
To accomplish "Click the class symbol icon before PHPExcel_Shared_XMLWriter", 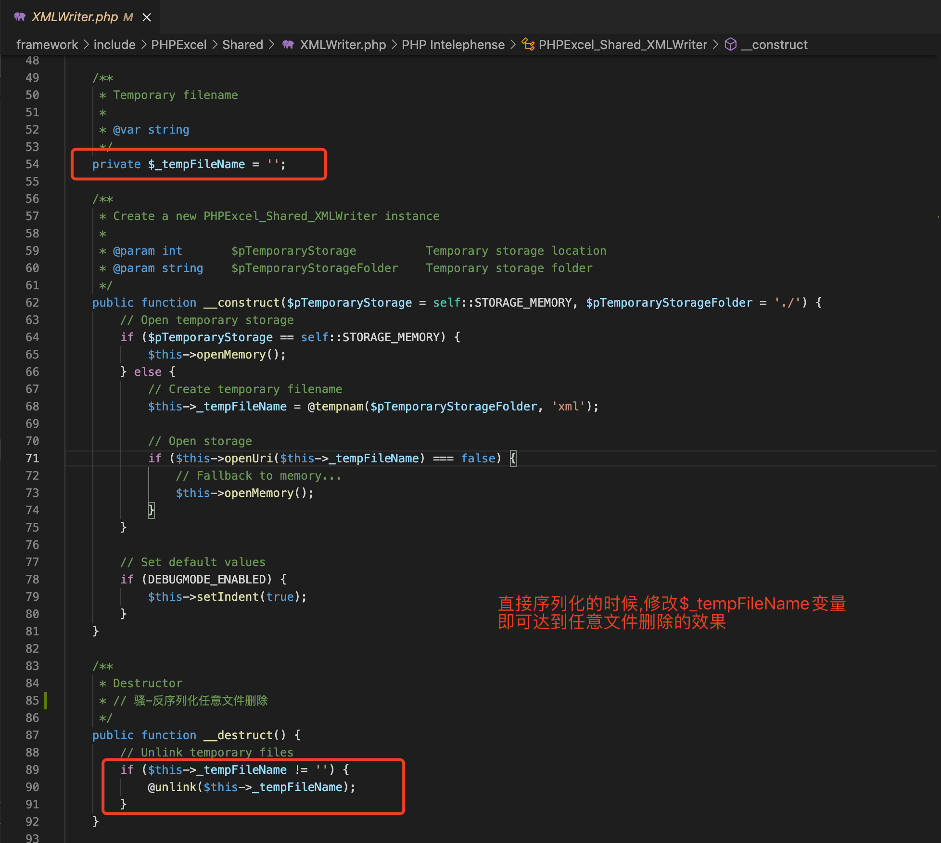I will tap(528, 44).
